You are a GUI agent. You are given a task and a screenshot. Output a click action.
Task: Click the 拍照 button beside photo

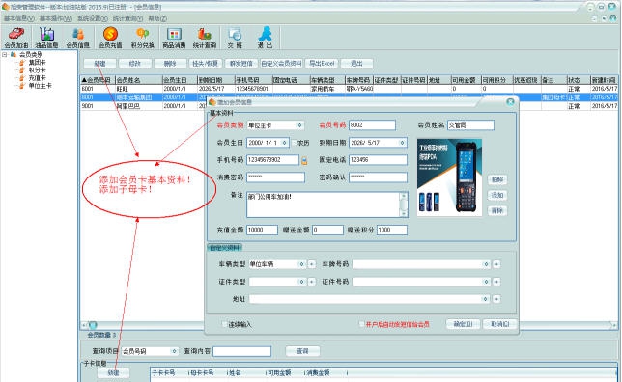click(497, 179)
